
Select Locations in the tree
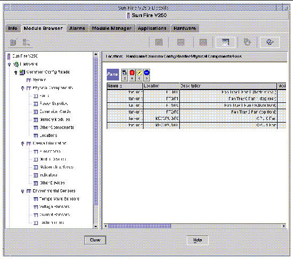(x=49, y=136)
